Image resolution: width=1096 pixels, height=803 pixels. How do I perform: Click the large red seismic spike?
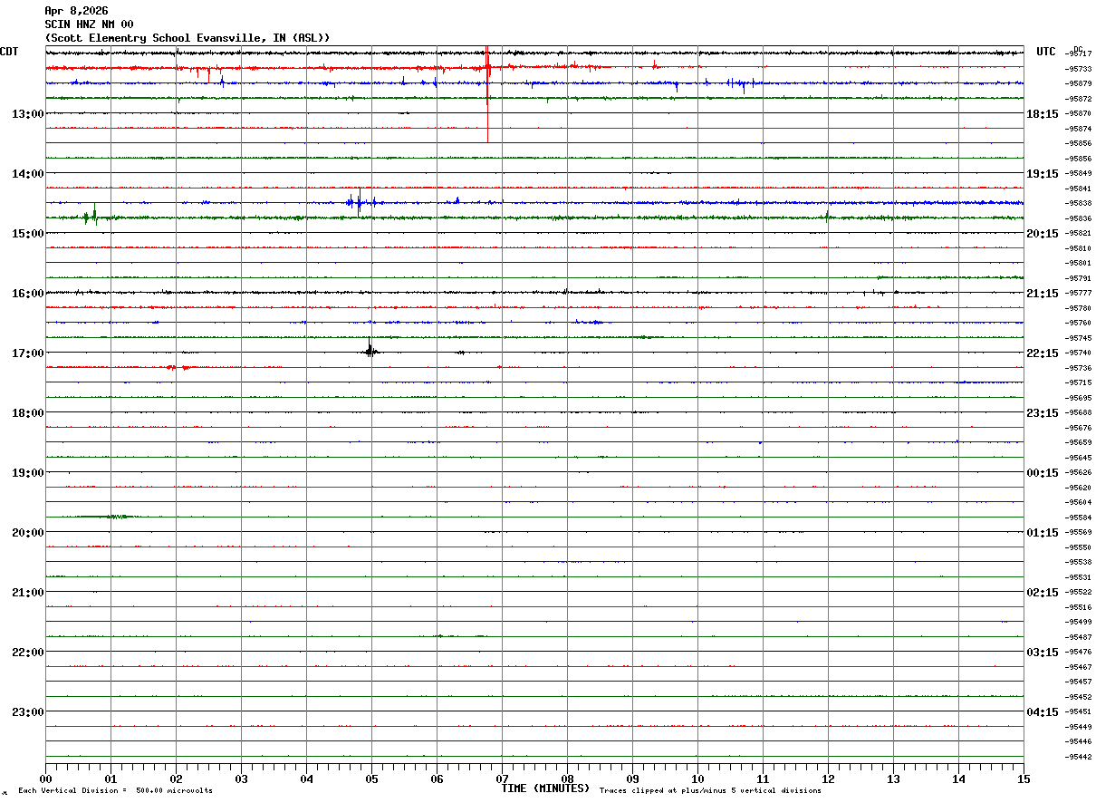tap(487, 93)
